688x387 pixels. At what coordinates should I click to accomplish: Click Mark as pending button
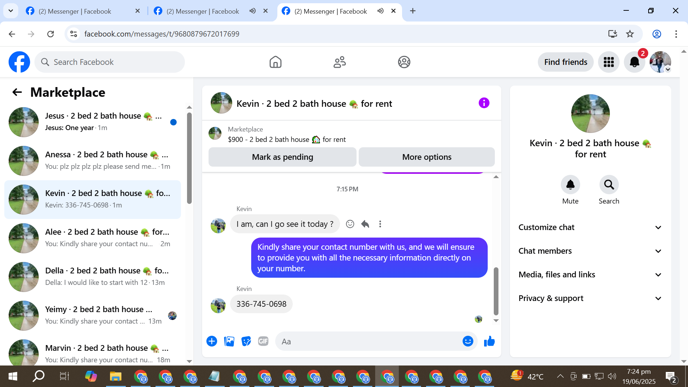pyautogui.click(x=282, y=157)
